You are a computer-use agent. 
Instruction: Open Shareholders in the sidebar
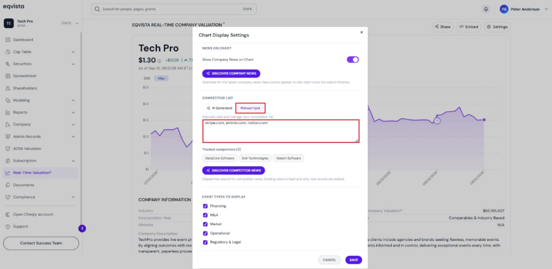pyautogui.click(x=25, y=88)
